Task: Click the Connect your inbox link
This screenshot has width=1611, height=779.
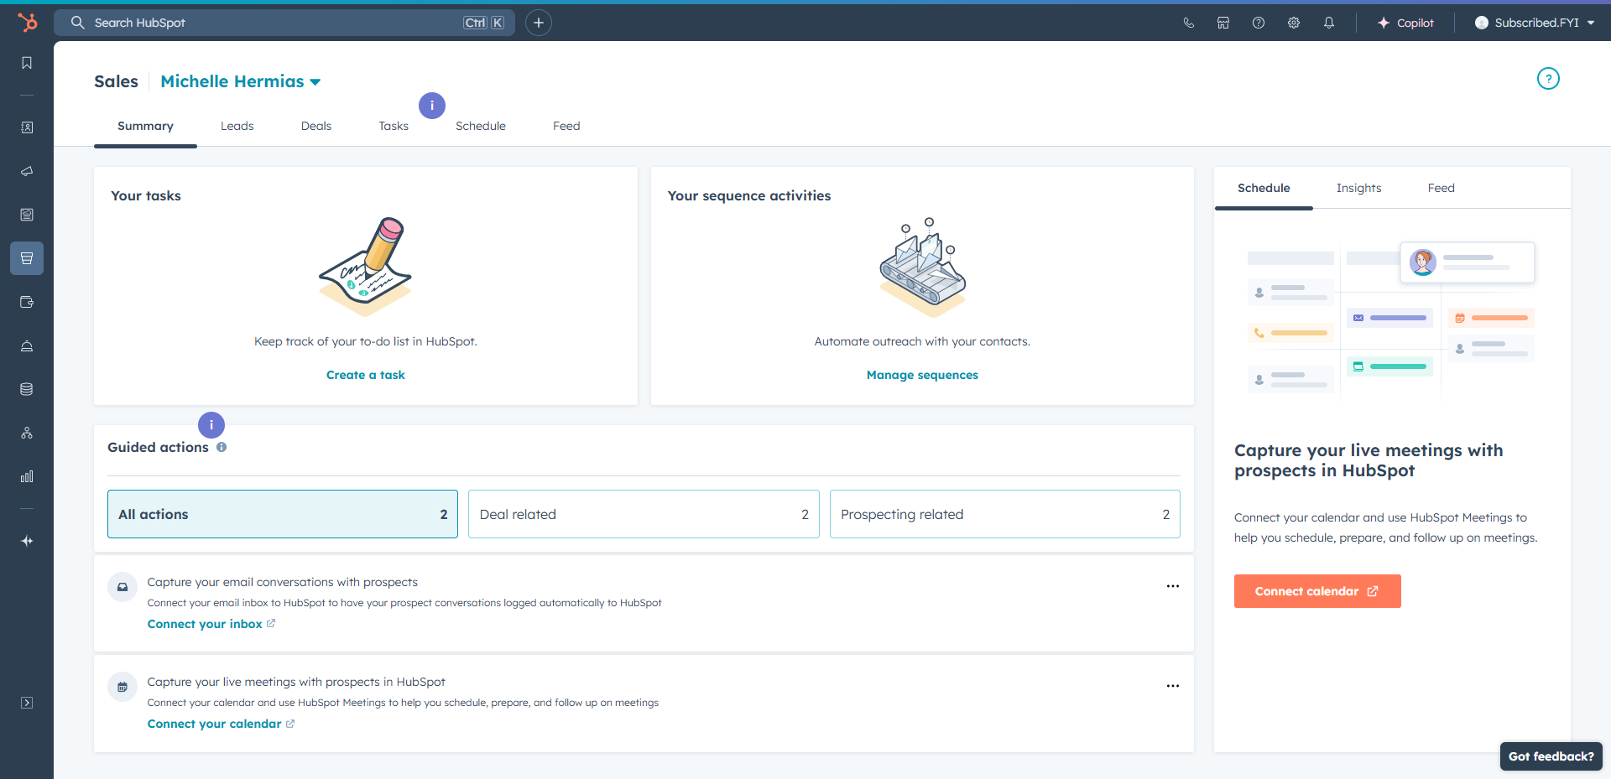Action: (211, 624)
